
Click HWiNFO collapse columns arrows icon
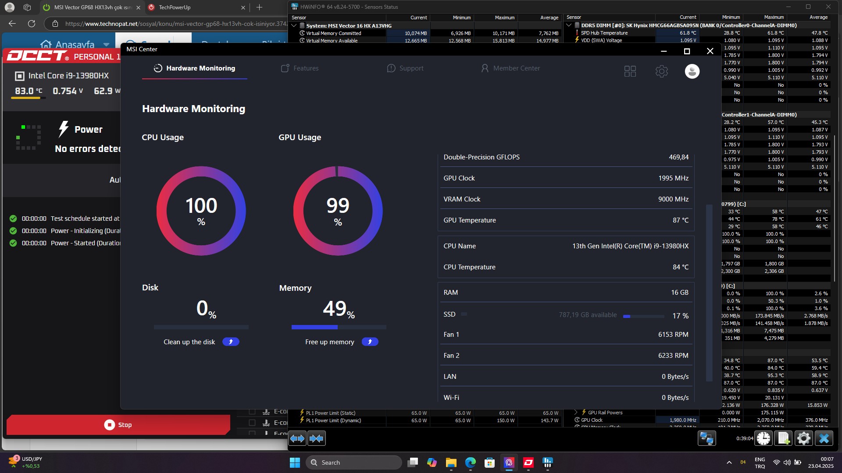[316, 438]
